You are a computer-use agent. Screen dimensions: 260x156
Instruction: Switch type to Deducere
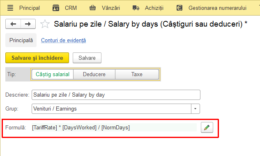tap(94, 74)
